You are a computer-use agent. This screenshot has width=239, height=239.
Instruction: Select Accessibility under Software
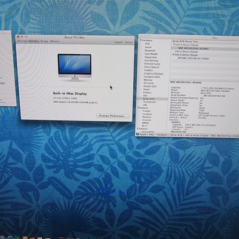148,131
